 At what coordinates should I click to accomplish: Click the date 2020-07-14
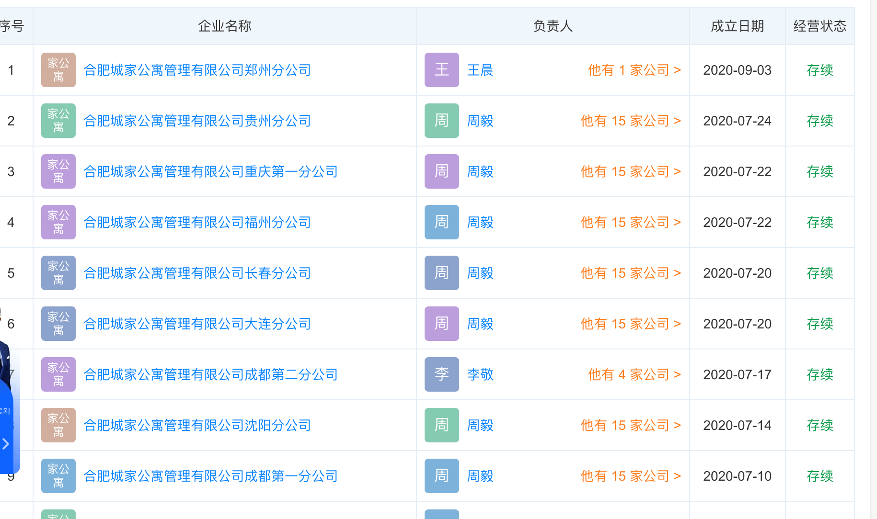(738, 426)
